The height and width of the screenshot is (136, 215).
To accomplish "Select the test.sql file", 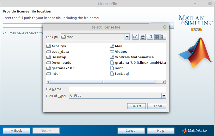I will click(x=121, y=74).
